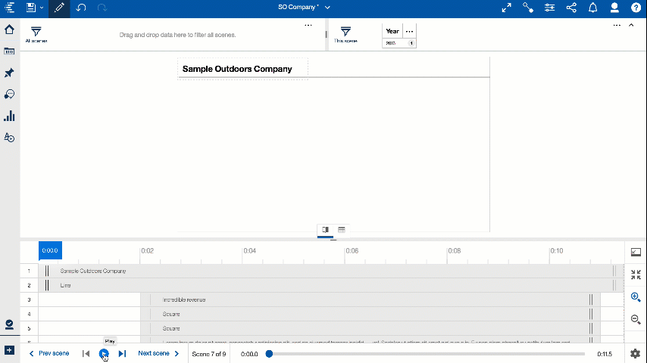
Task: Open the assistant chat icon
Action: [9, 95]
